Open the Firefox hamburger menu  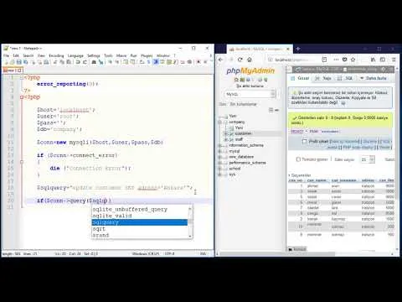394,60
